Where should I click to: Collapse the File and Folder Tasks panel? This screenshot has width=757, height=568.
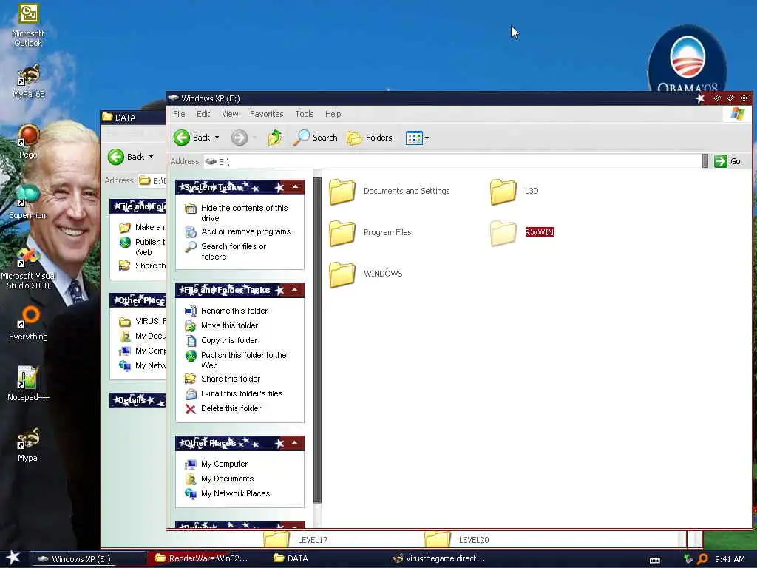(x=295, y=290)
